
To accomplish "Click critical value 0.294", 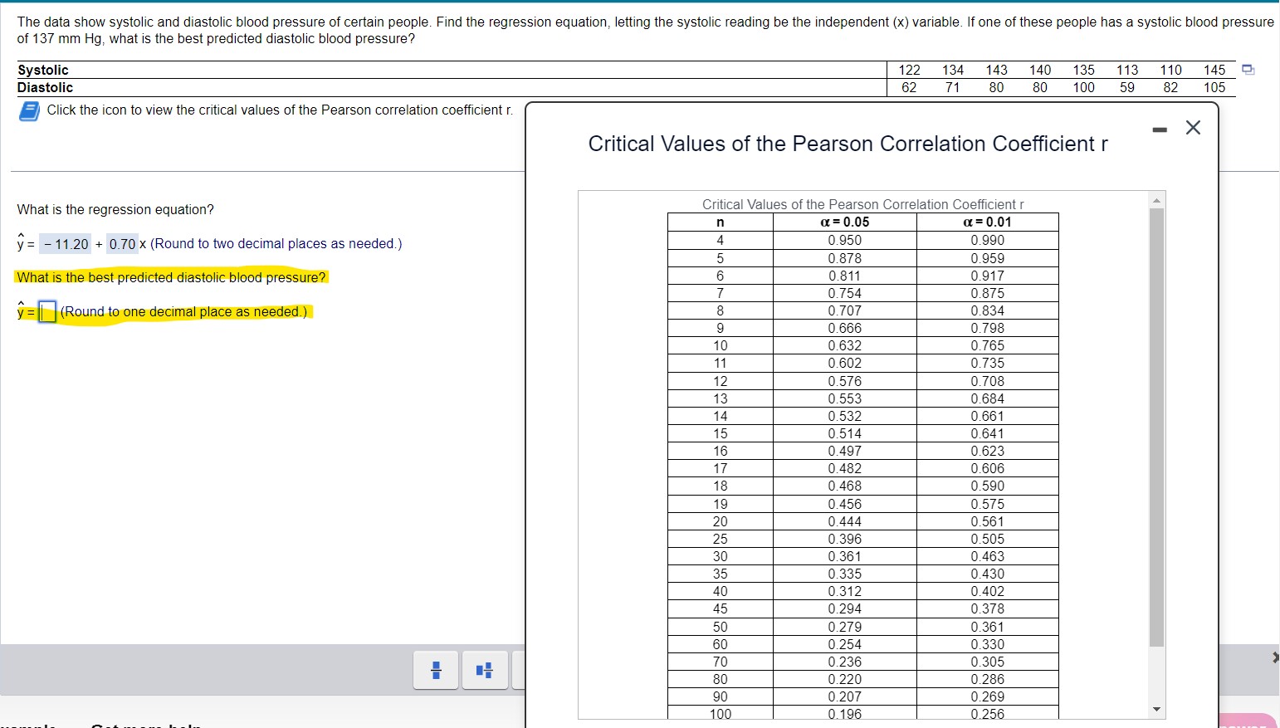I will click(x=845, y=608).
